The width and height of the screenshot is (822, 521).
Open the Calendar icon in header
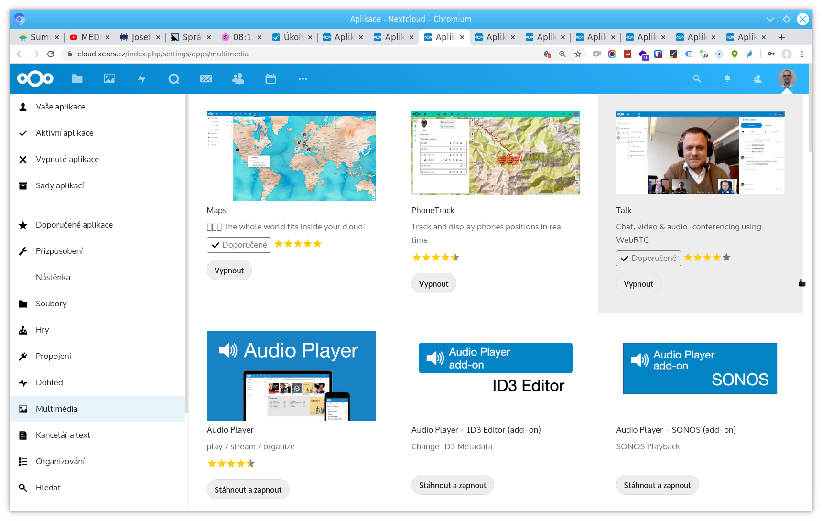pos(270,79)
